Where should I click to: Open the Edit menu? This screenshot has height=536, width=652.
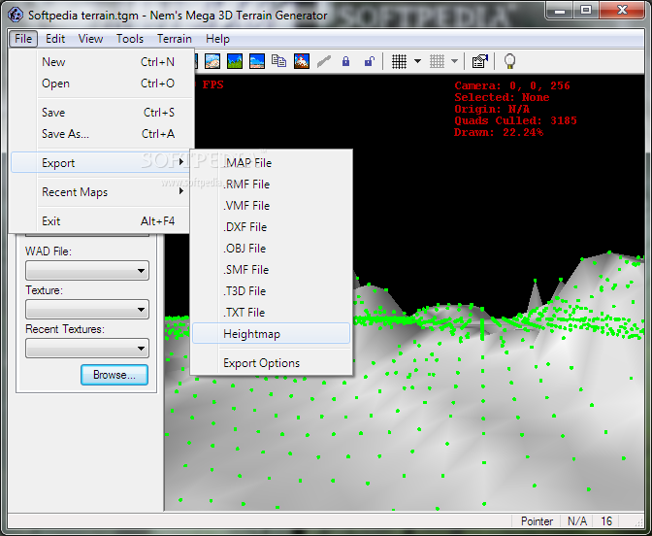tap(55, 39)
